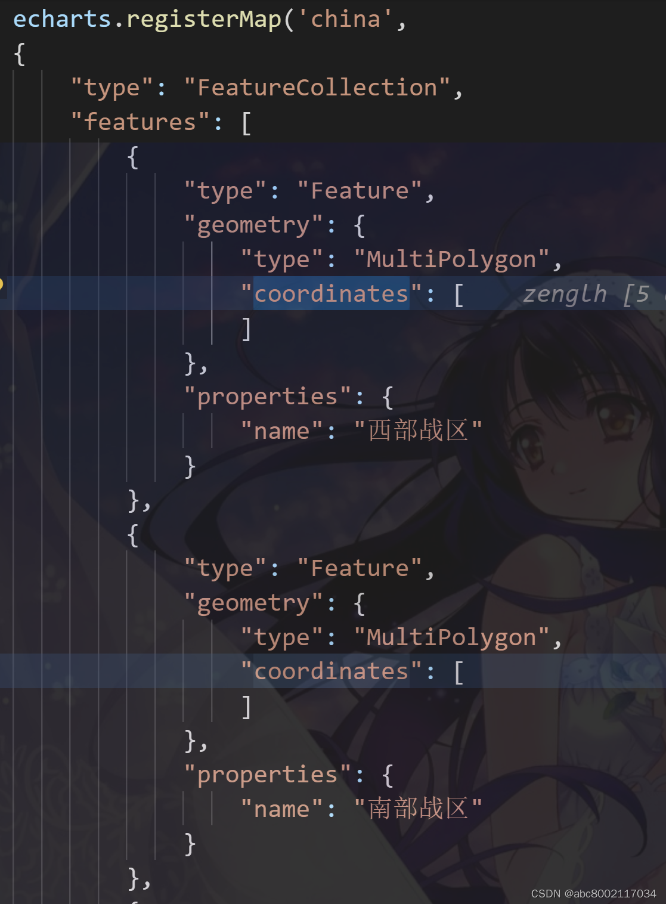666x904 pixels.
Task: Click the CSDN @abc8002117034 watermark
Action: 593,893
